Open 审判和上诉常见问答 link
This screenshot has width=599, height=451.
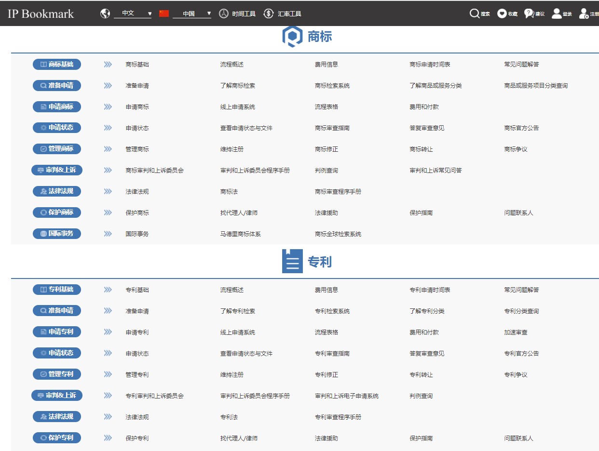click(436, 171)
